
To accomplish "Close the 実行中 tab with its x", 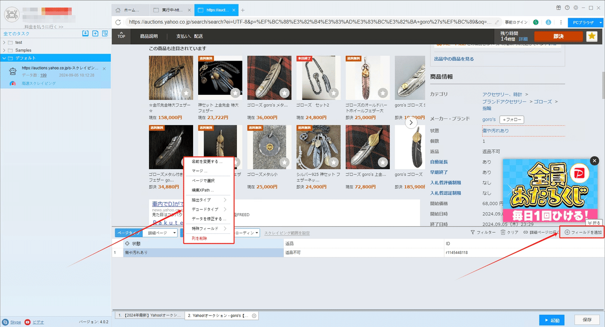I will click(190, 10).
